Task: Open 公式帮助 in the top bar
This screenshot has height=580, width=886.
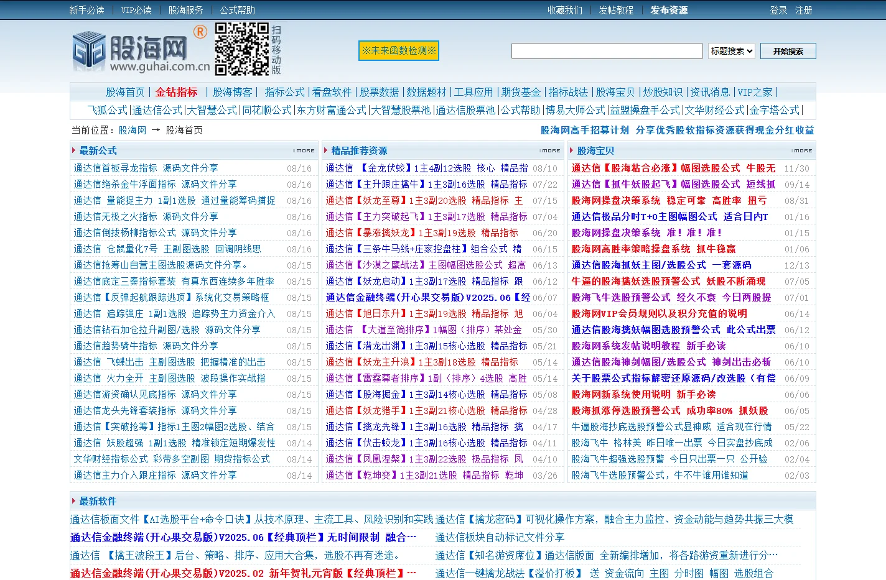Action: click(x=237, y=10)
